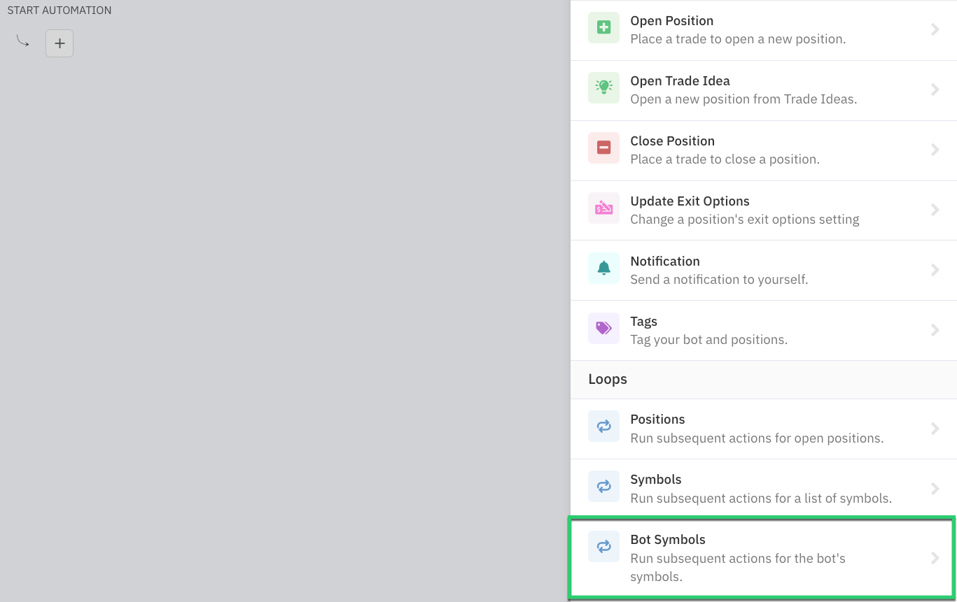Select the Tags purple tag icon

603,328
